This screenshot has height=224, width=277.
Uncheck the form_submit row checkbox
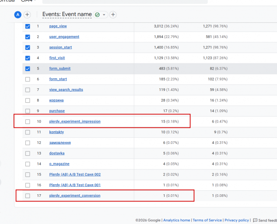coord(28,69)
